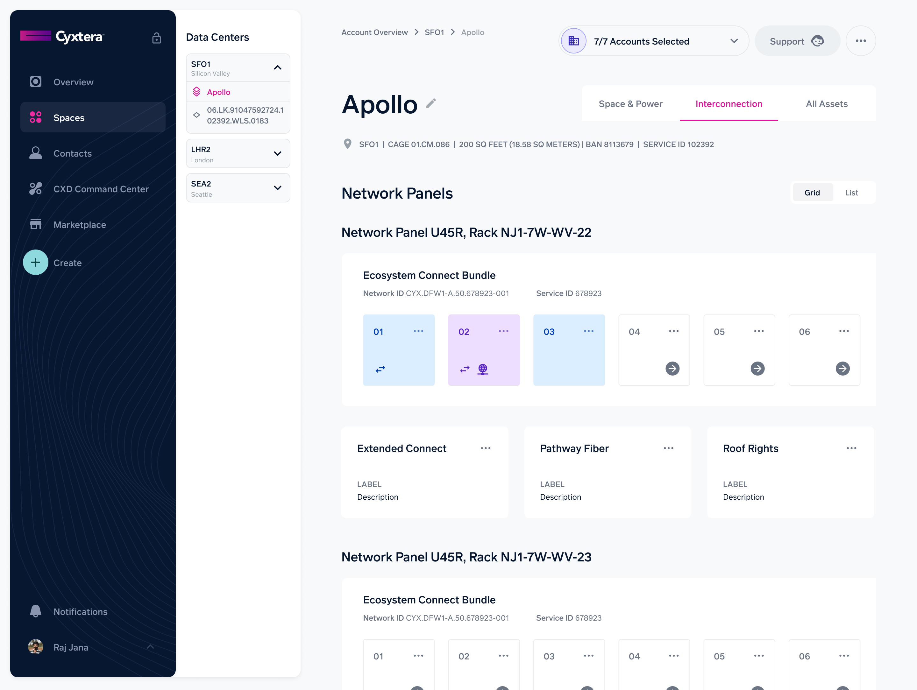917x690 pixels.
Task: Expand Raj Jana user menu chevron
Action: click(151, 646)
